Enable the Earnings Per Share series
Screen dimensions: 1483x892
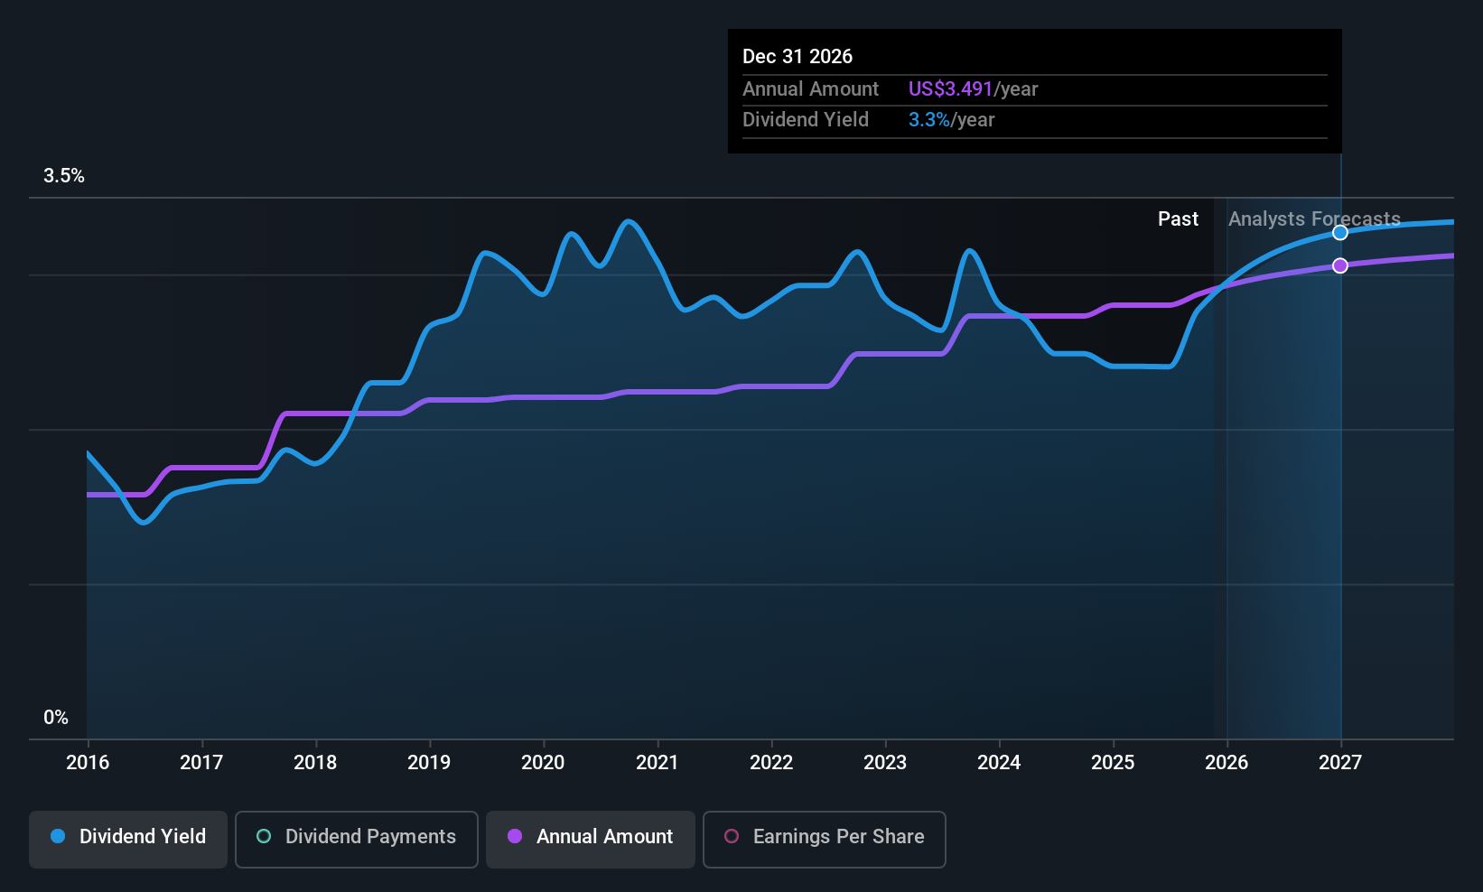point(824,838)
